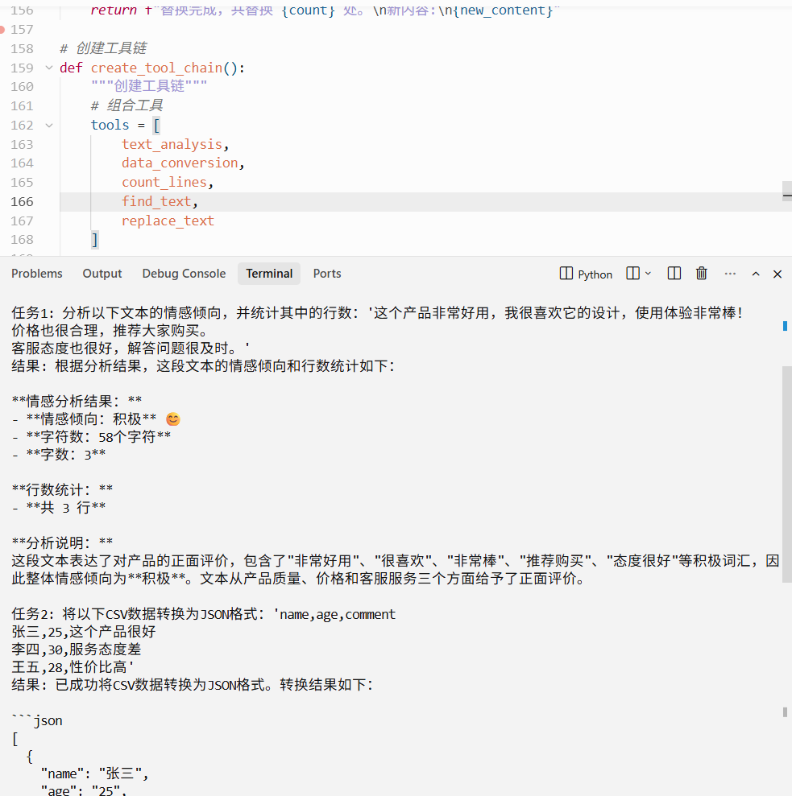This screenshot has width=792, height=796.
Task: Click the data_conversion entry in tools list
Action: pyautogui.click(x=180, y=163)
